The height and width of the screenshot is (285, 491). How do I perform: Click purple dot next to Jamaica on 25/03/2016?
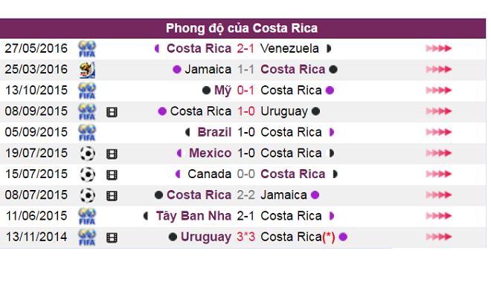177,69
